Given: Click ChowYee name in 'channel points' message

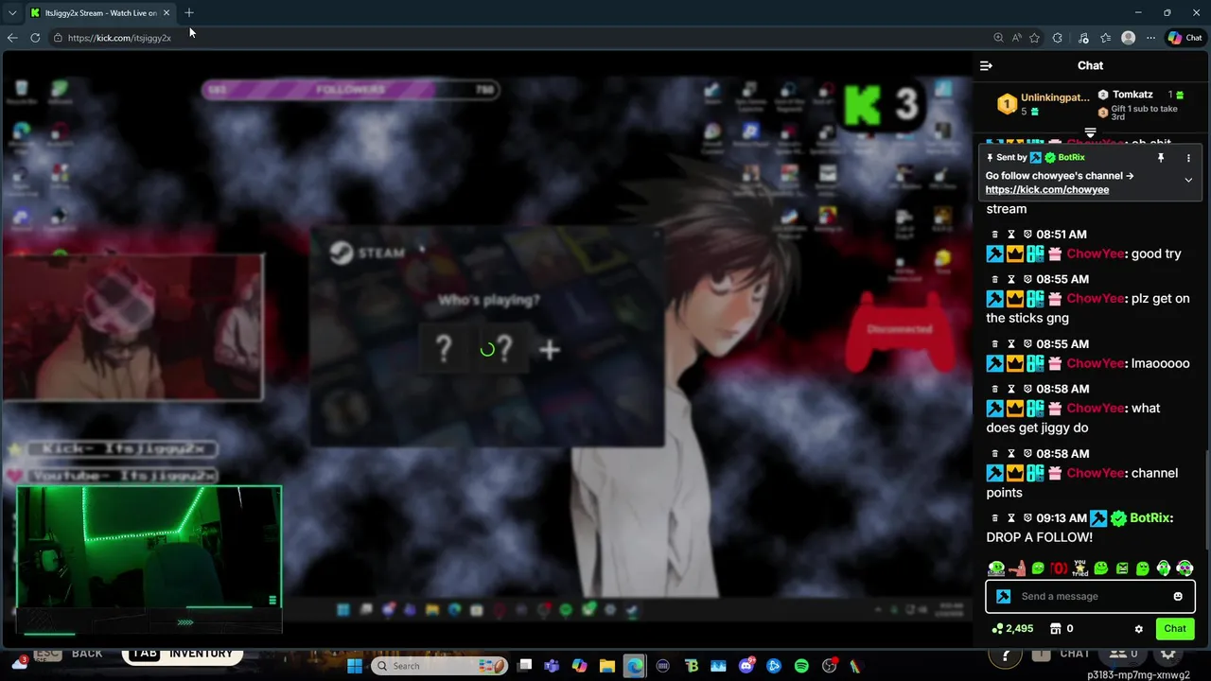Looking at the screenshot, I should [1096, 473].
